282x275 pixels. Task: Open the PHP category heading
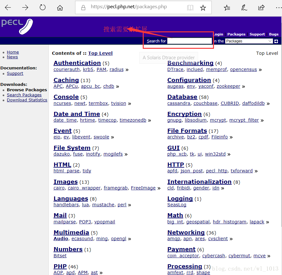click(x=60, y=266)
